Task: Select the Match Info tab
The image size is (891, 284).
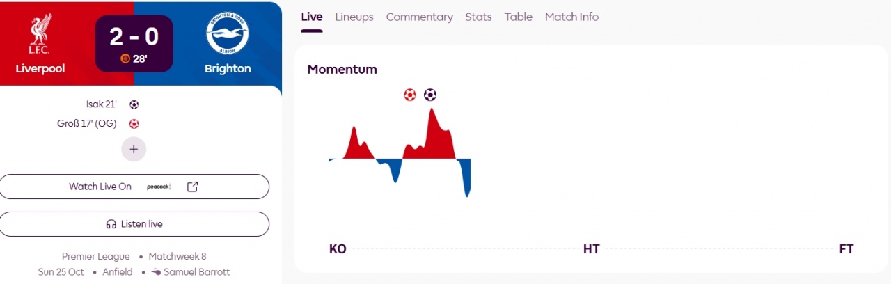Action: click(571, 17)
